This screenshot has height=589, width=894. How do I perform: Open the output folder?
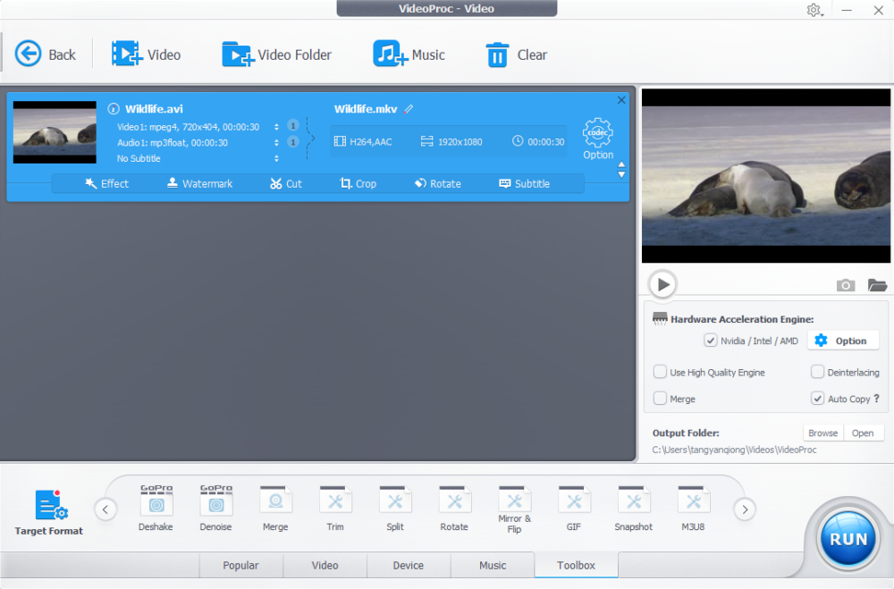[864, 433]
